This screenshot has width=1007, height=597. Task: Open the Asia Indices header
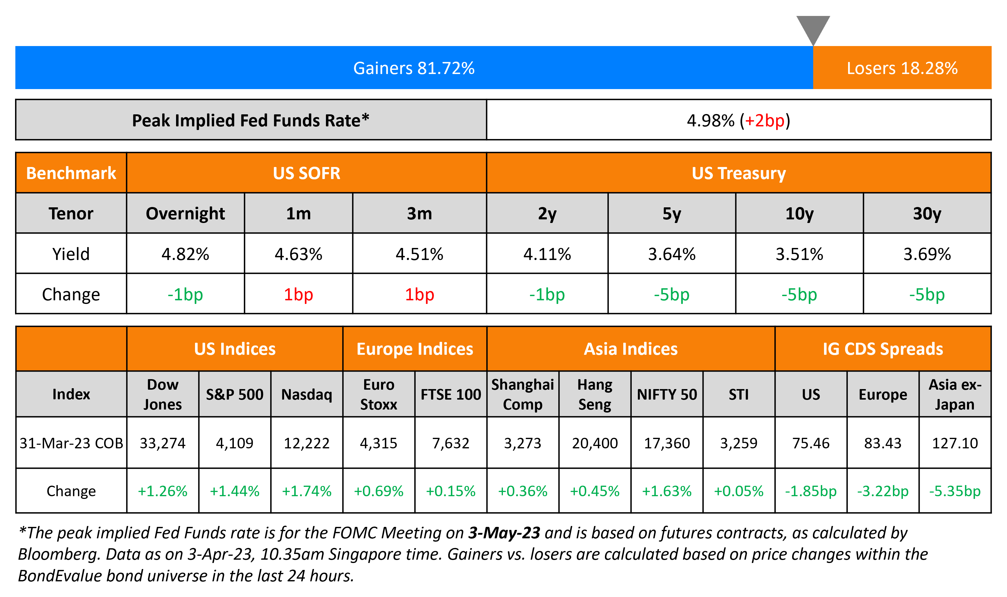(x=631, y=349)
